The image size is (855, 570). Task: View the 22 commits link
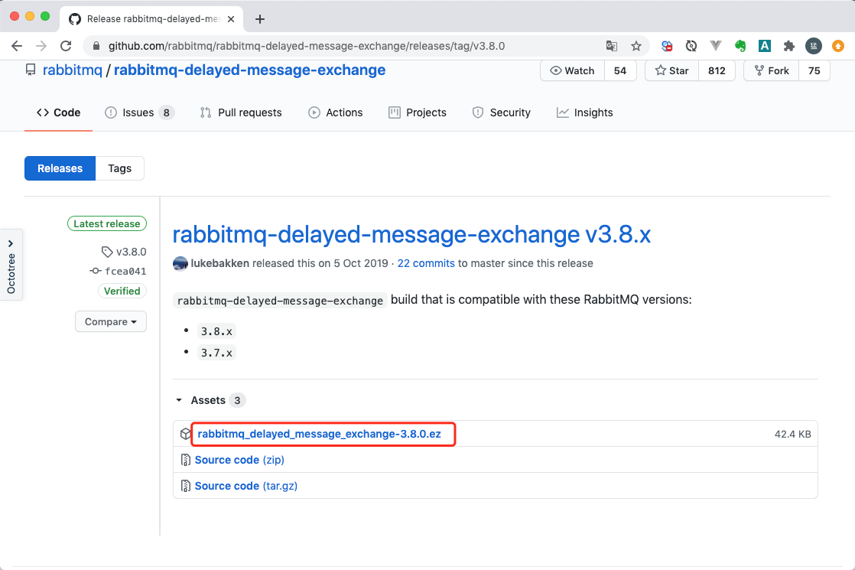point(426,263)
